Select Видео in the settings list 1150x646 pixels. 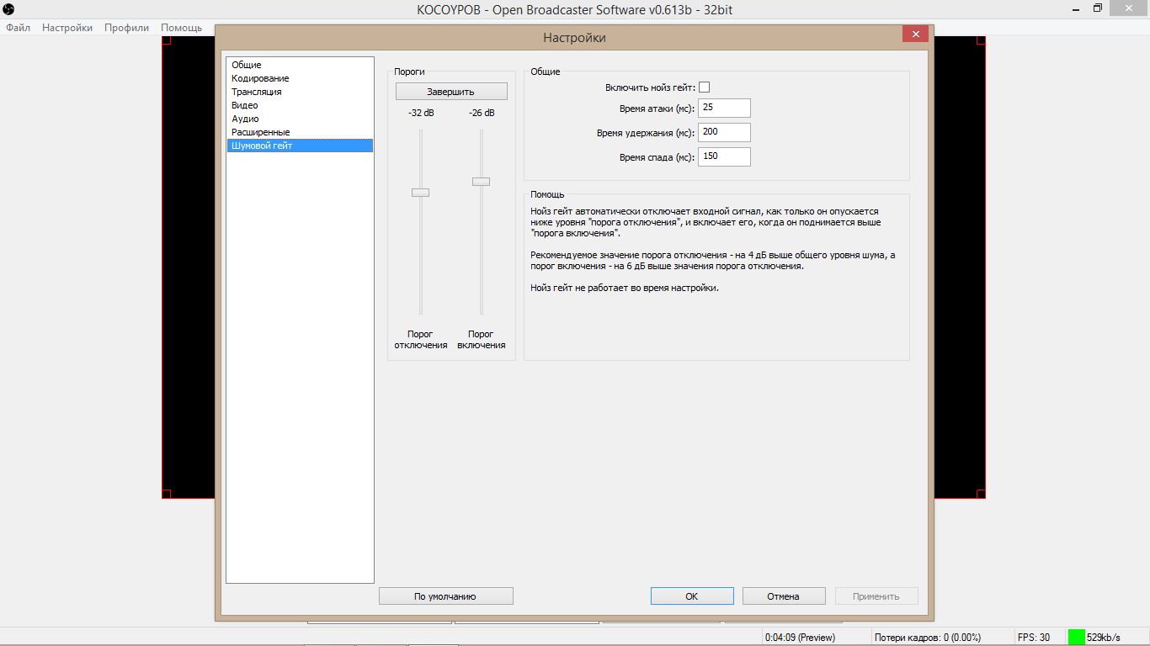point(300,105)
